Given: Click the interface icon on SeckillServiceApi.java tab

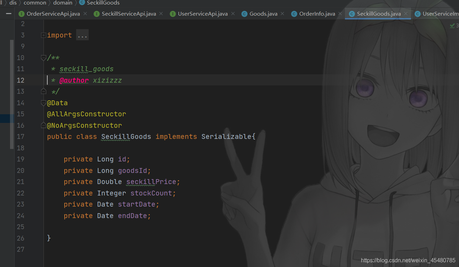Looking at the screenshot, I should (97, 14).
